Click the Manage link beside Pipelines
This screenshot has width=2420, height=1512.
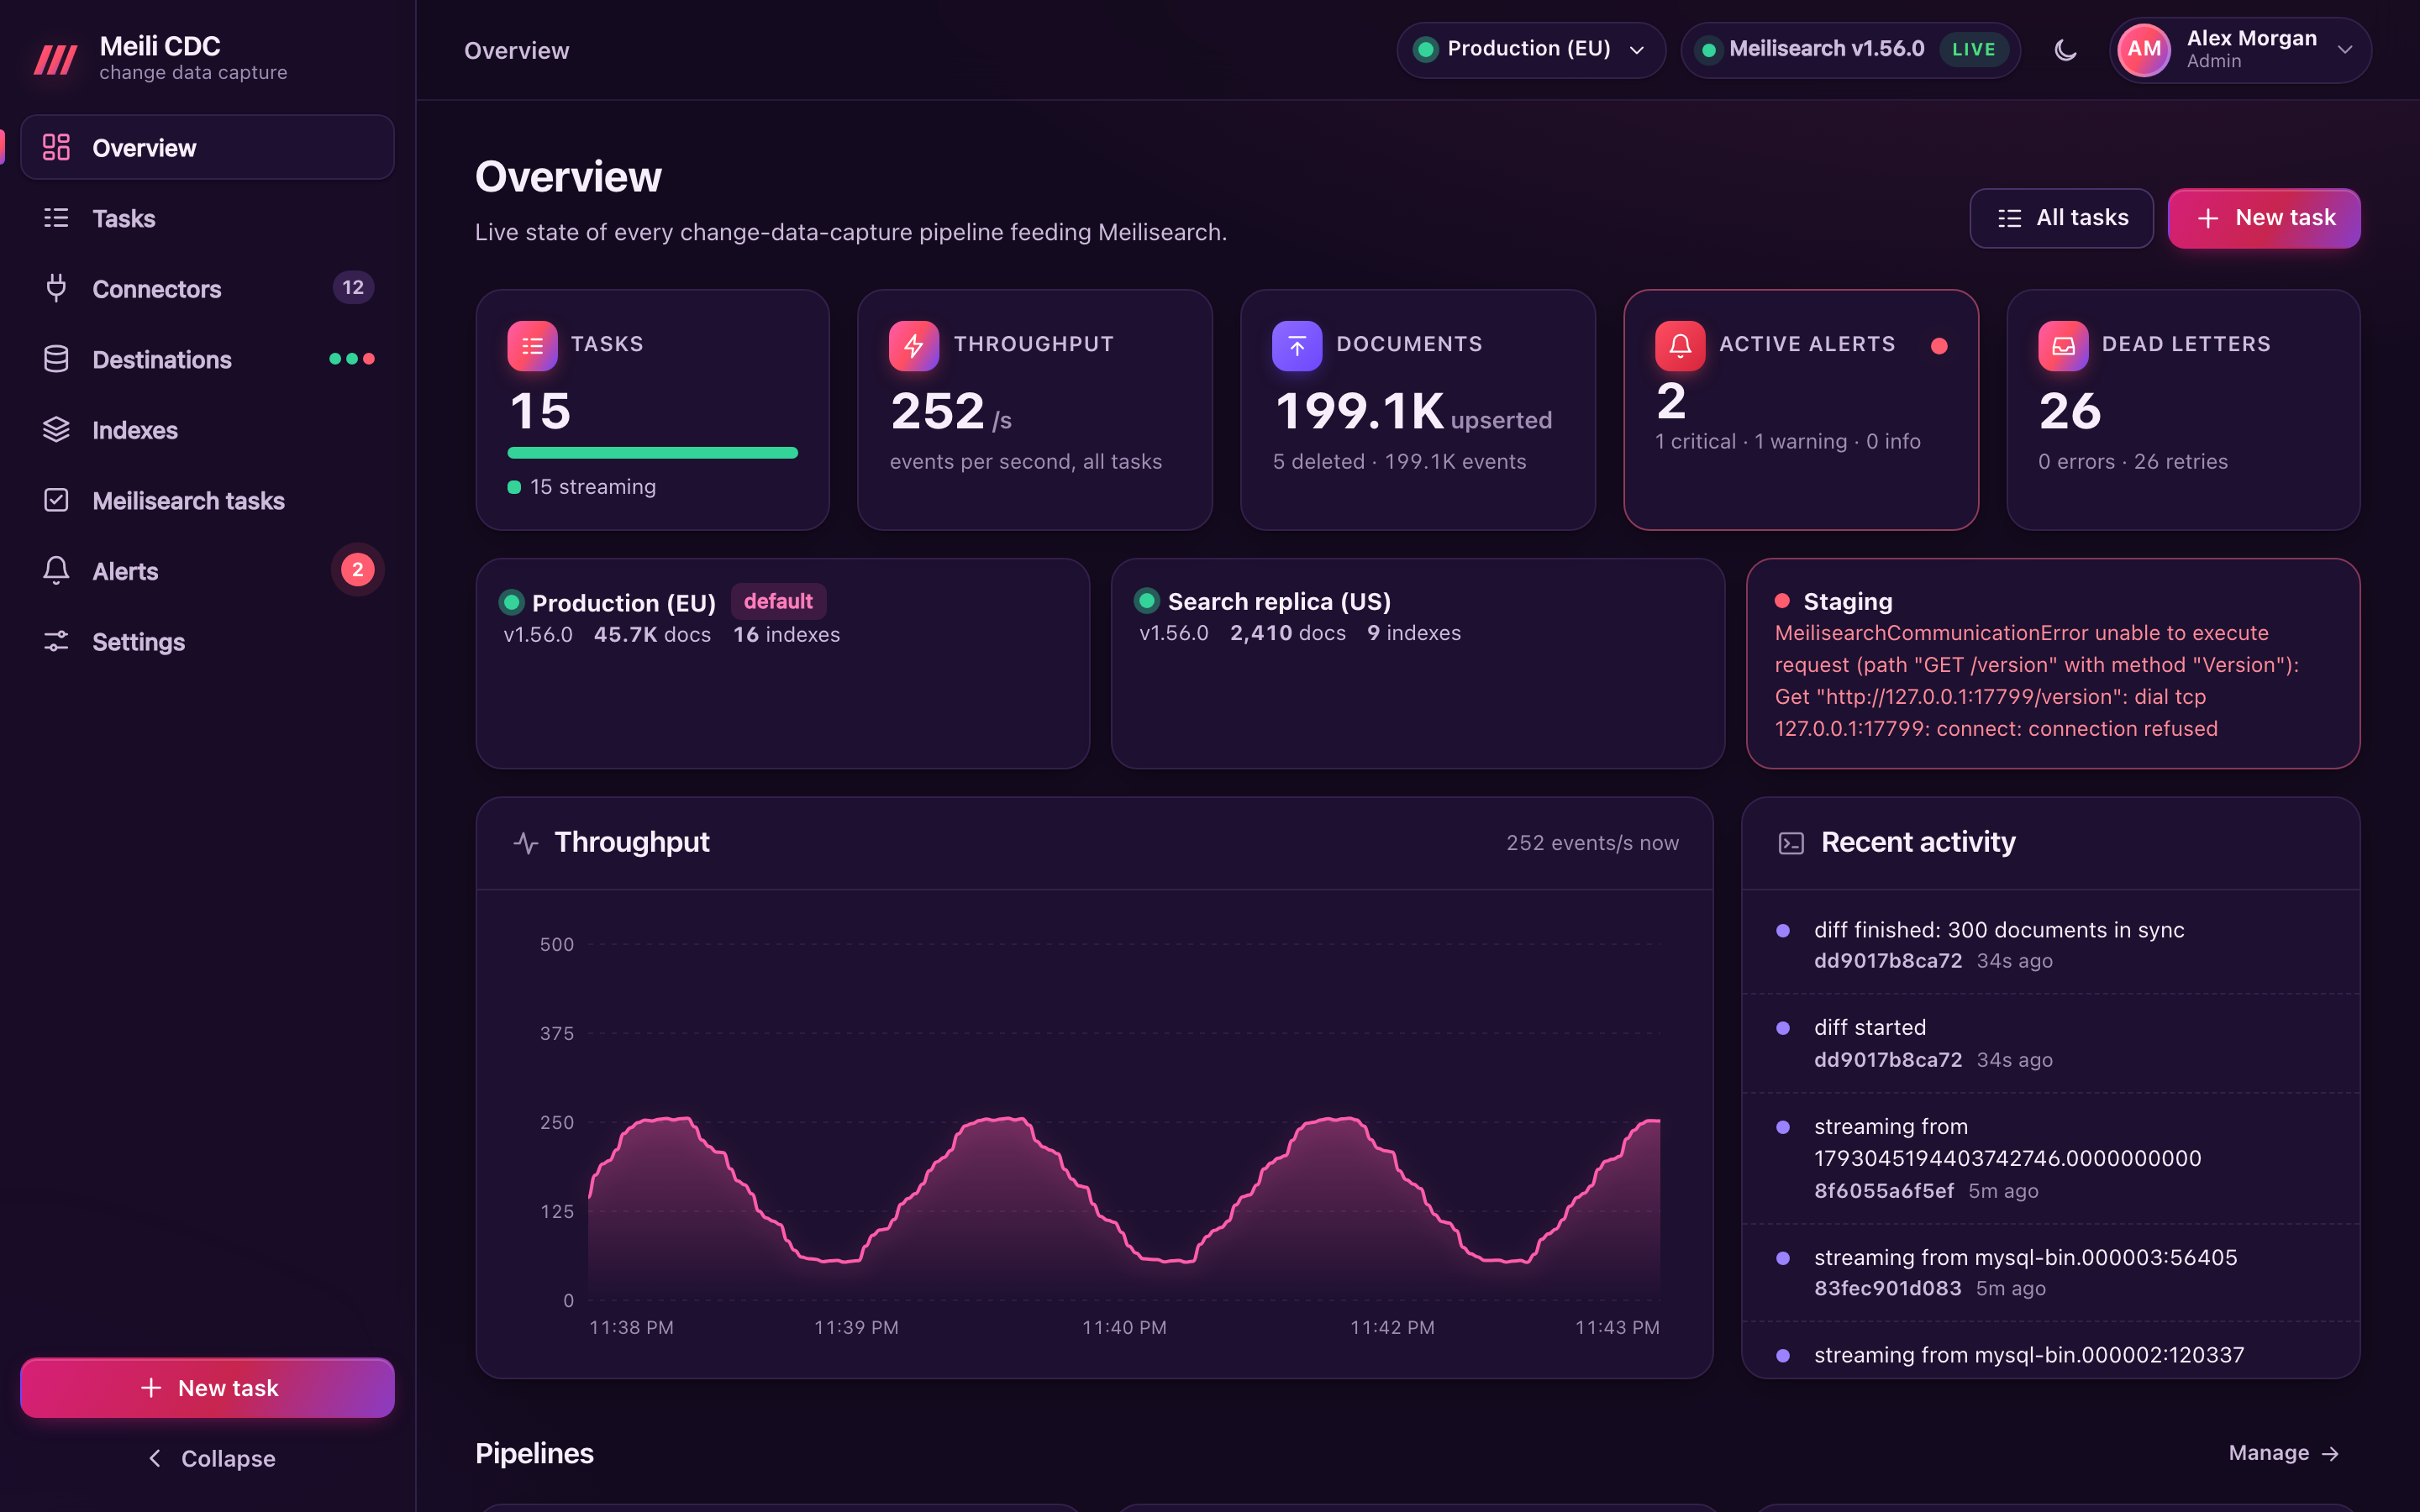[2284, 1453]
